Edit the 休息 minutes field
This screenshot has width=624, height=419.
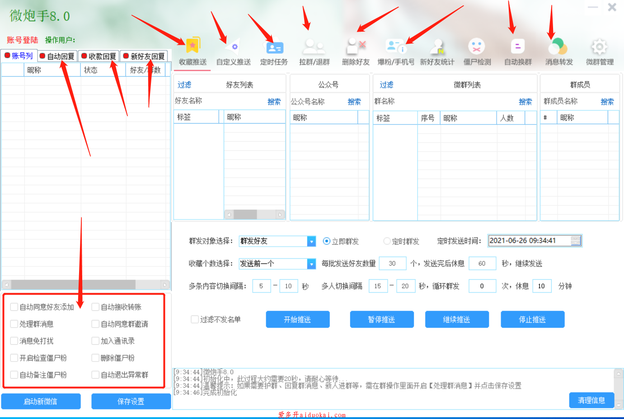pos(542,286)
